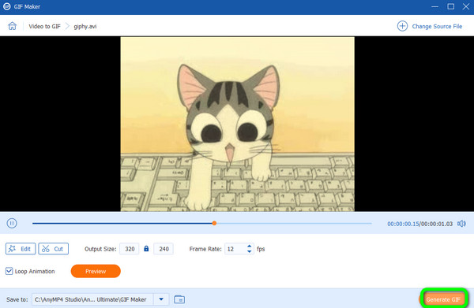Go to the Home screen icon
This screenshot has width=474, height=308.
coord(12,26)
